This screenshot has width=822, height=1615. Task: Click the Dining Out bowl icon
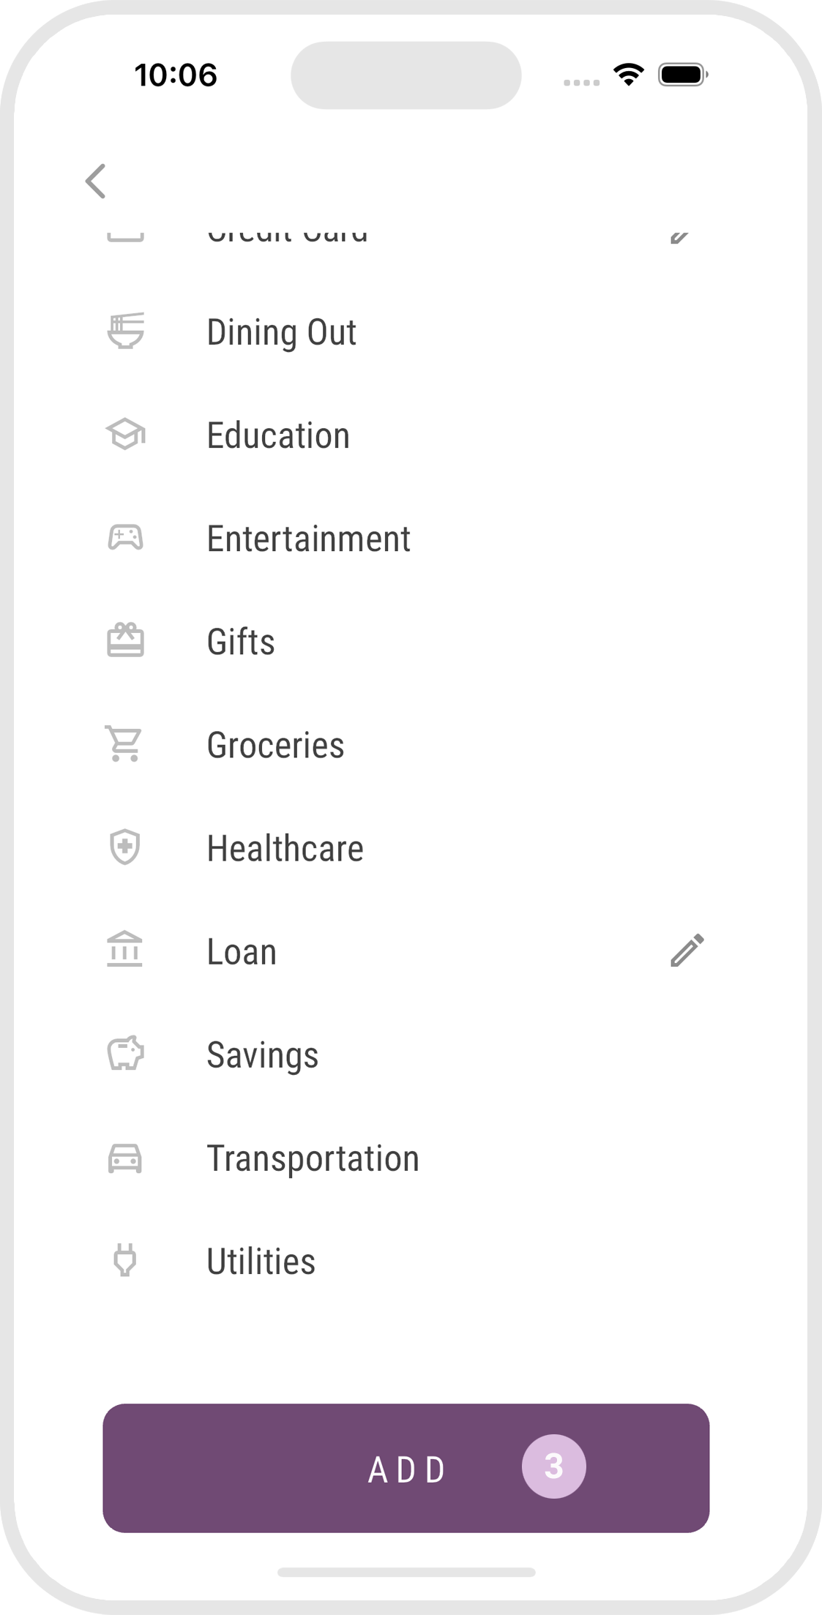[x=126, y=331]
